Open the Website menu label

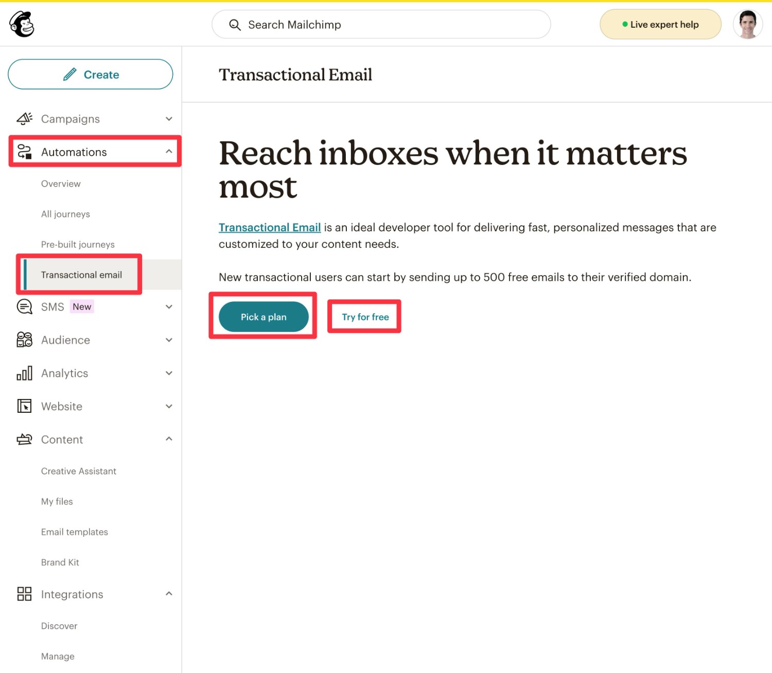point(62,406)
